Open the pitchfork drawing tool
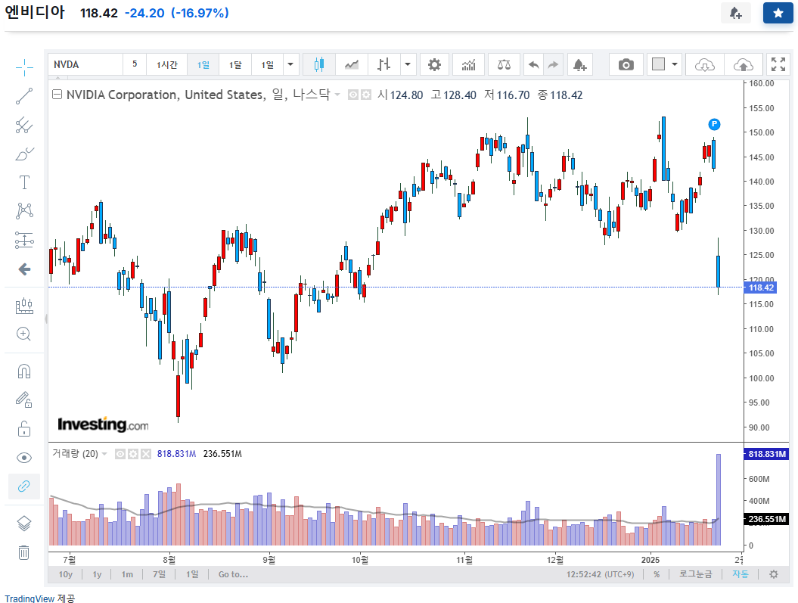The height and width of the screenshot is (603, 798). (24, 125)
